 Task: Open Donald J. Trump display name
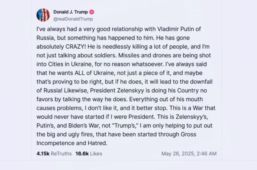tap(70, 12)
